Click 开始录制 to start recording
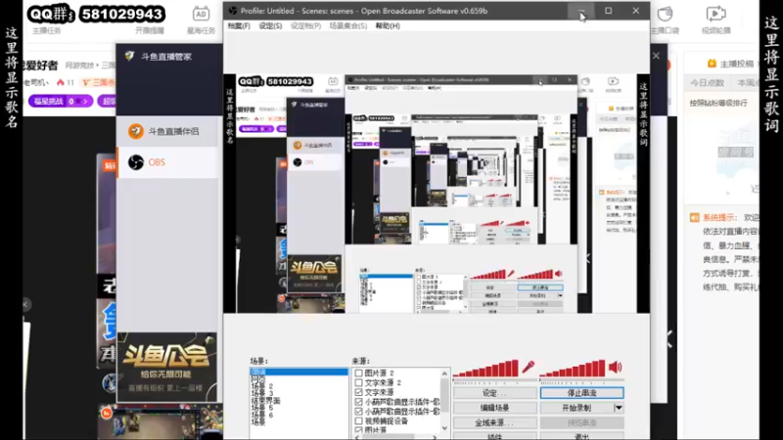783x440 pixels. point(576,408)
